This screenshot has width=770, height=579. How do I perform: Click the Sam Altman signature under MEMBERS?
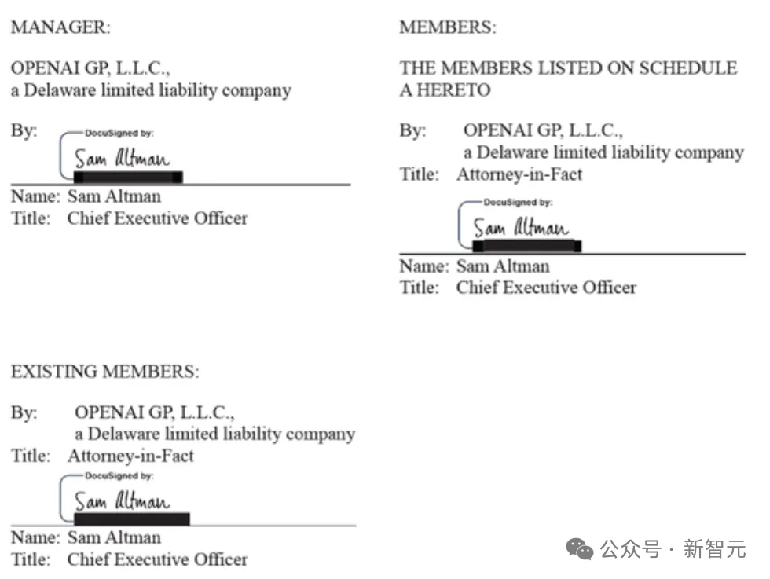[520, 228]
